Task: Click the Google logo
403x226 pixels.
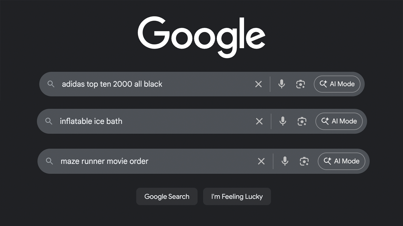Action: click(201, 36)
